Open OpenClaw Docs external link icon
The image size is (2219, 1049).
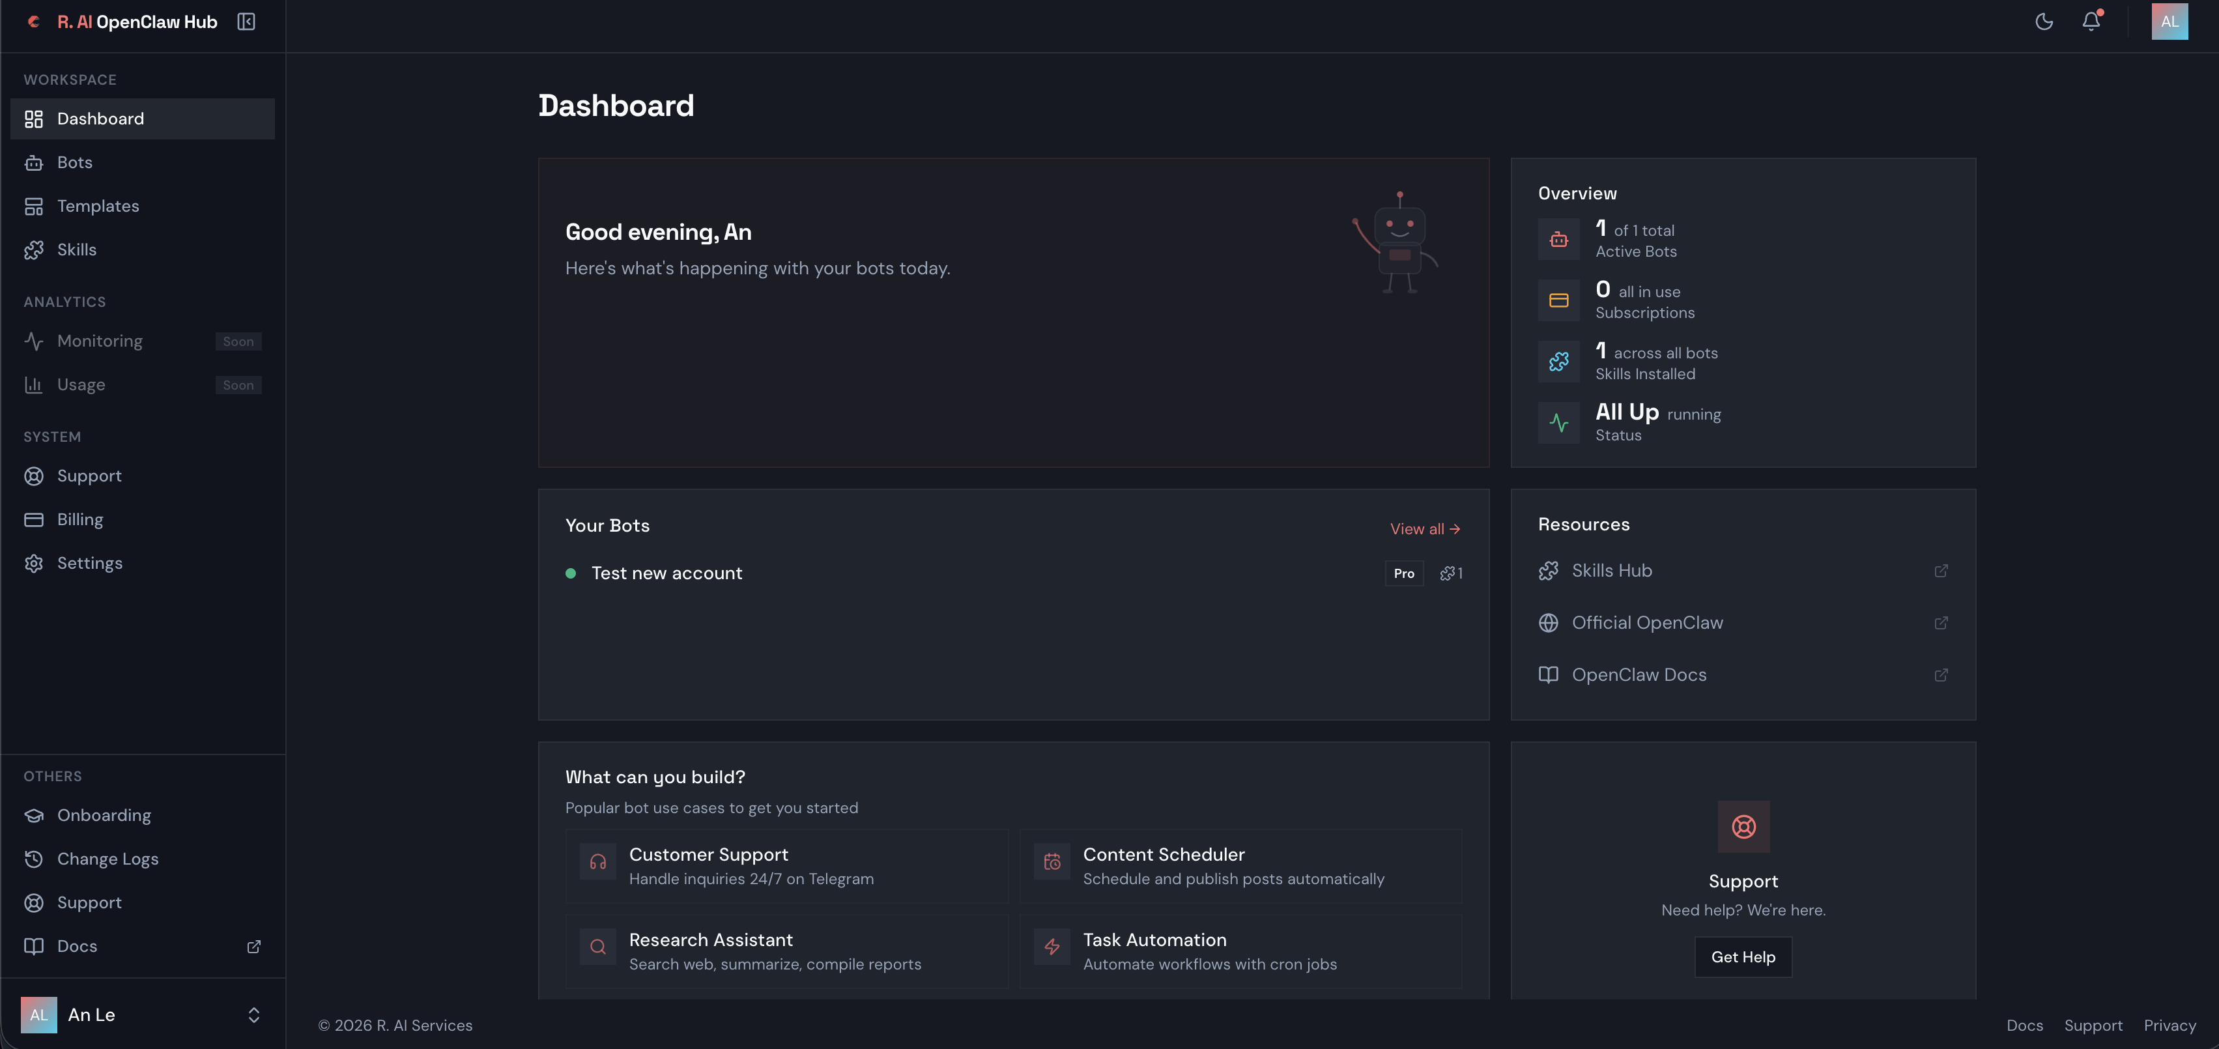pyautogui.click(x=1940, y=675)
